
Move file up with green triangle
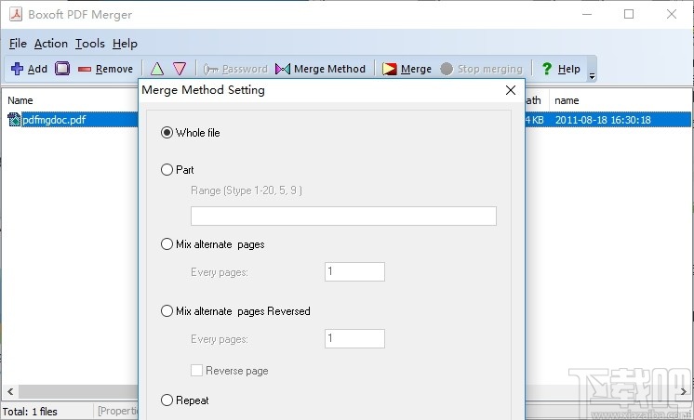point(157,69)
